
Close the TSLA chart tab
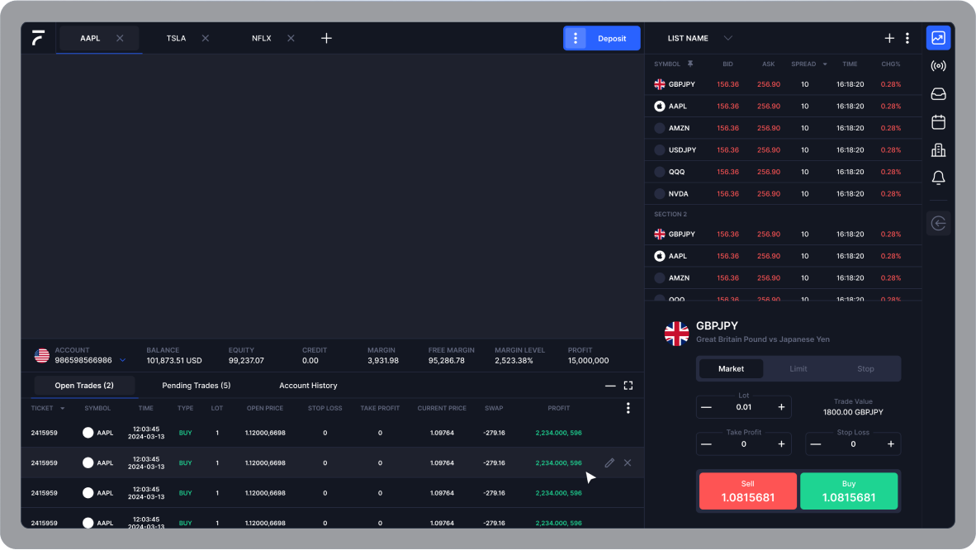[206, 38]
